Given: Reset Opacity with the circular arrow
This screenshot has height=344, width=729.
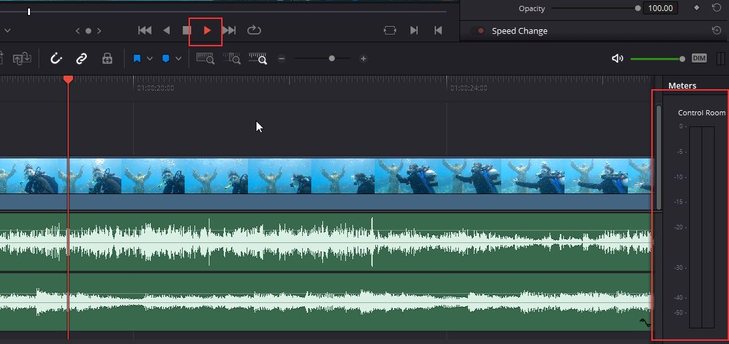Looking at the screenshot, I should (717, 7).
